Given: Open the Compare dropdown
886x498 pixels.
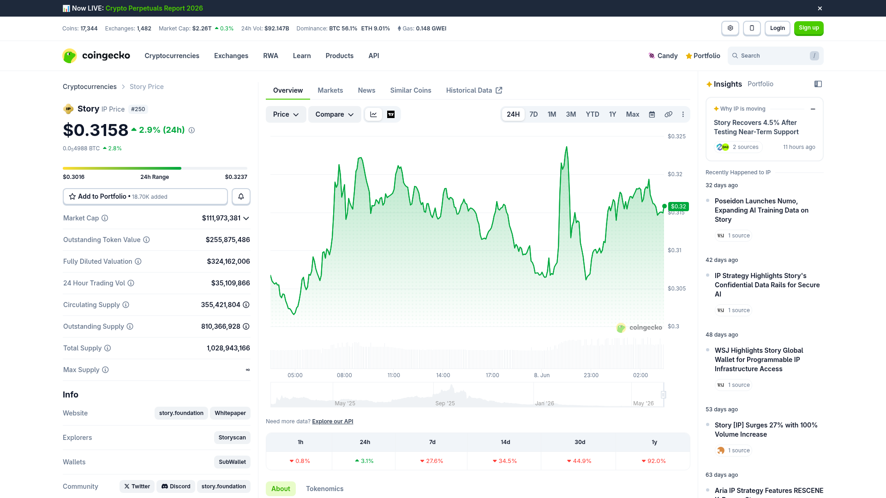Looking at the screenshot, I should [335, 114].
